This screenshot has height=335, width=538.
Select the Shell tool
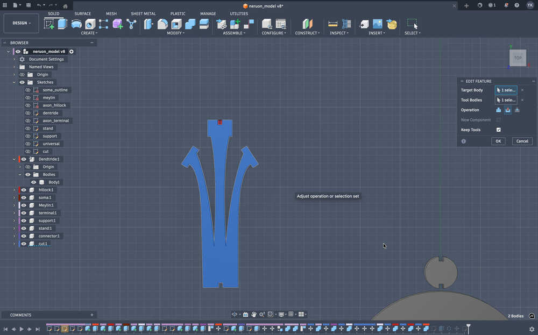tap(176, 24)
